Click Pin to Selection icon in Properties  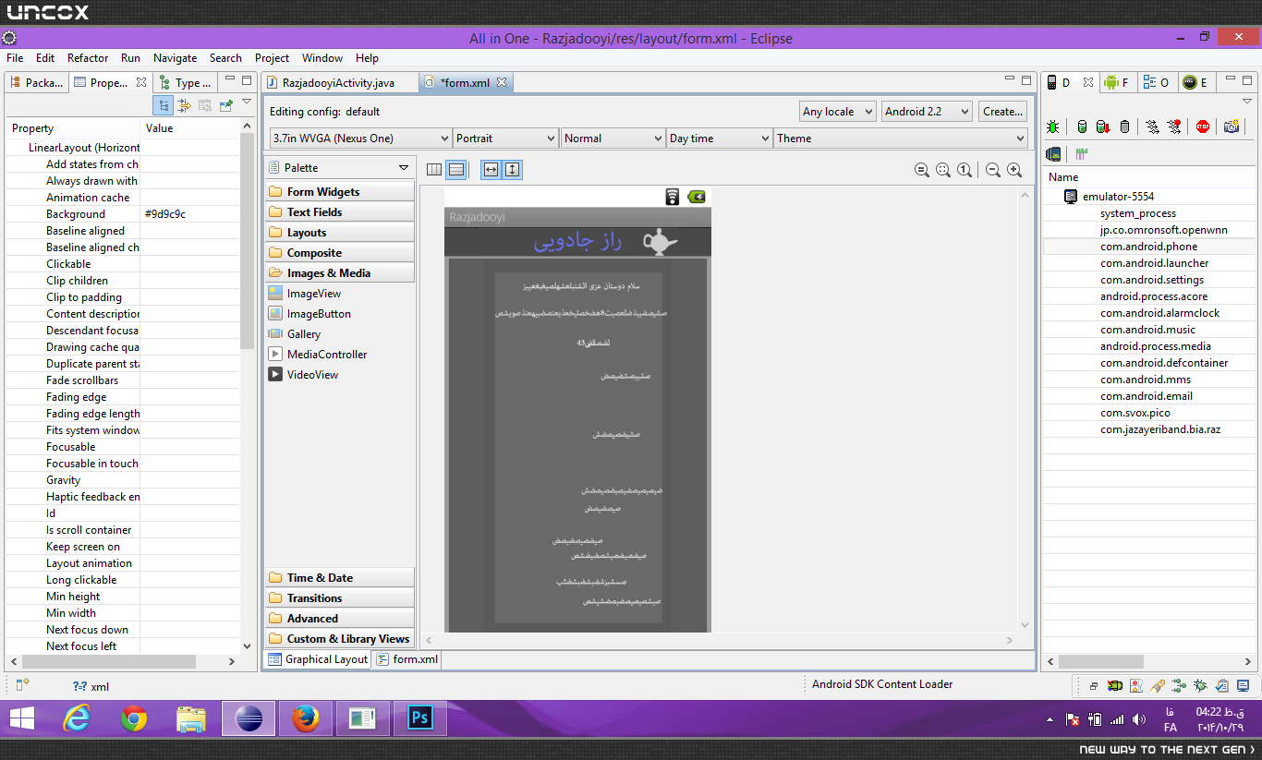(x=226, y=106)
